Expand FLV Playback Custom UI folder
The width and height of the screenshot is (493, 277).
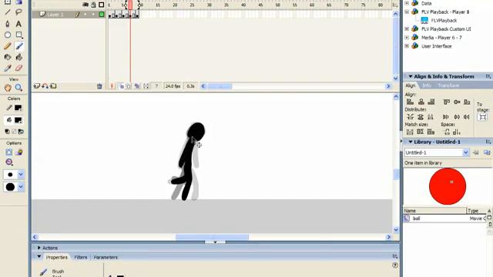pos(407,29)
